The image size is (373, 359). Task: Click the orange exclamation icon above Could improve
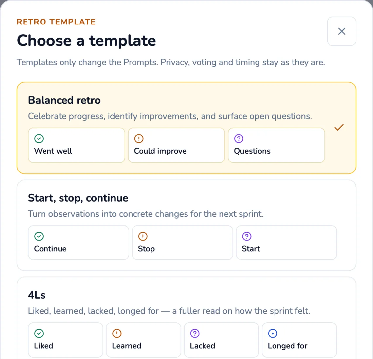pos(139,139)
